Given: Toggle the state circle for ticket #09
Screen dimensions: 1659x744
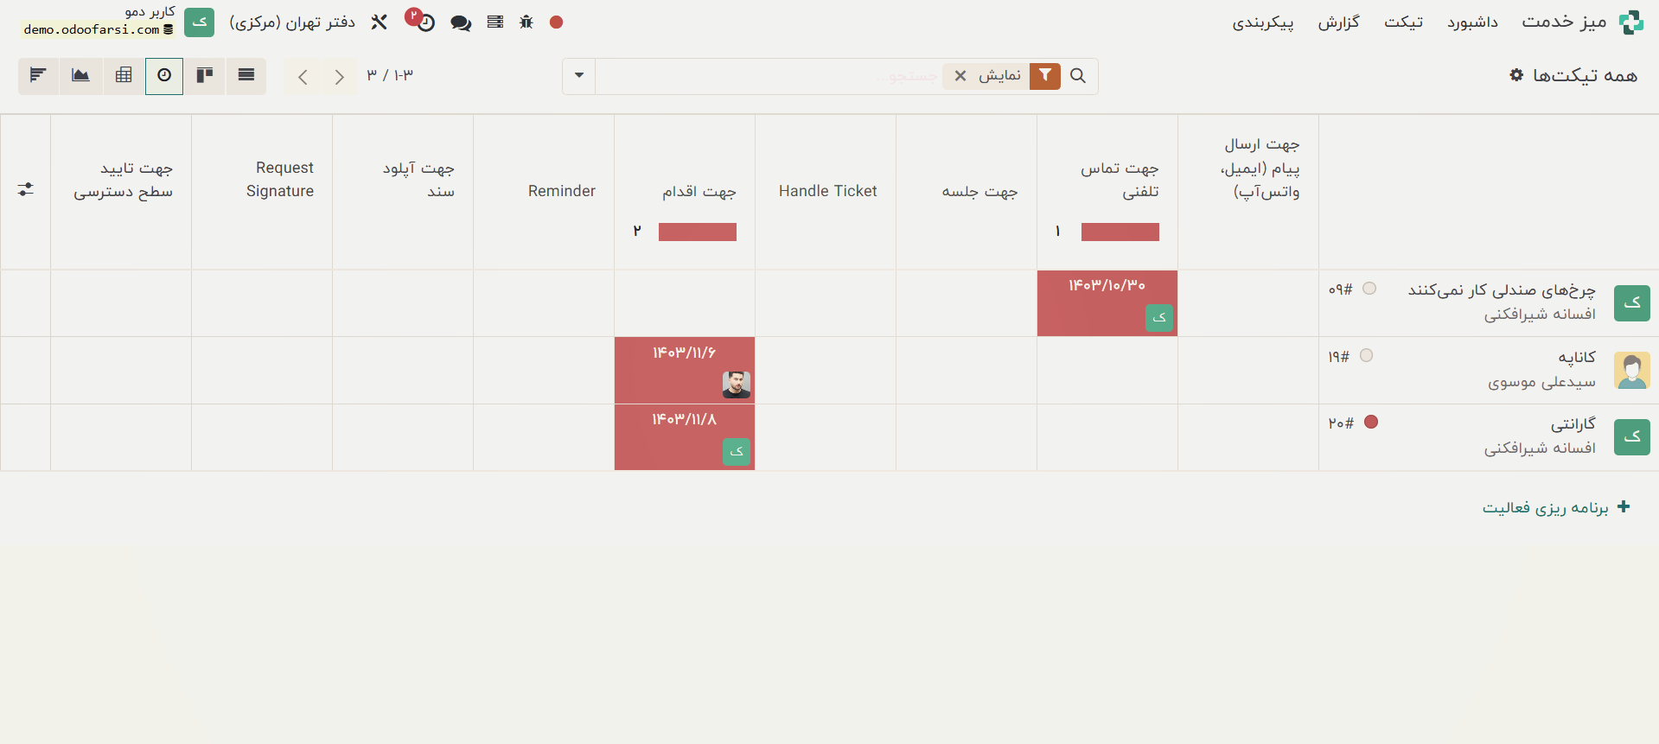Looking at the screenshot, I should 1369,289.
